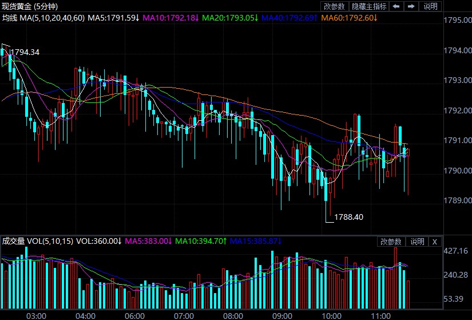Select the MA5:1791.59 indicator label
The height and width of the screenshot is (320, 472).
tap(113, 18)
